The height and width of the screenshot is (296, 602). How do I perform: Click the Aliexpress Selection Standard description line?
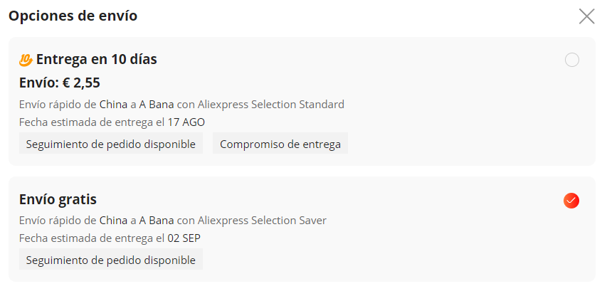point(181,104)
